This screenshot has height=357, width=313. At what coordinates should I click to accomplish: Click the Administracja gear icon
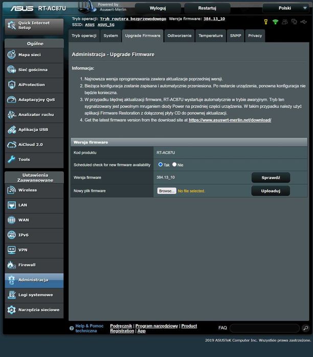pyautogui.click(x=11, y=280)
